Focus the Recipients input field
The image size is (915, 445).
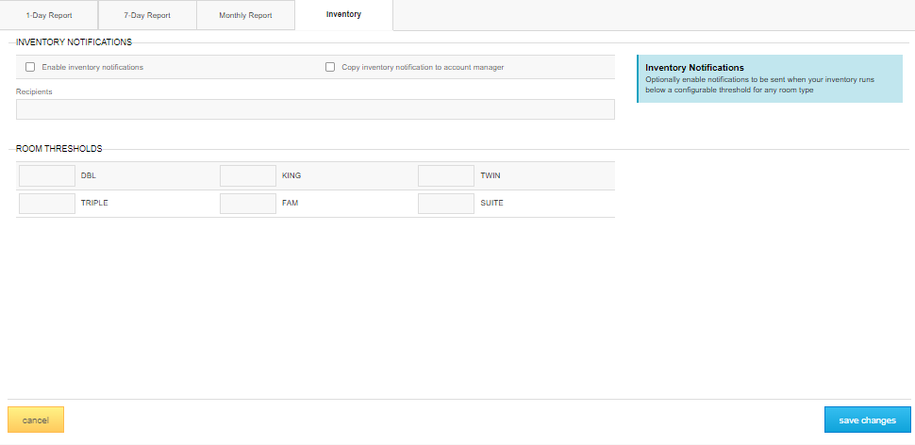(x=315, y=109)
